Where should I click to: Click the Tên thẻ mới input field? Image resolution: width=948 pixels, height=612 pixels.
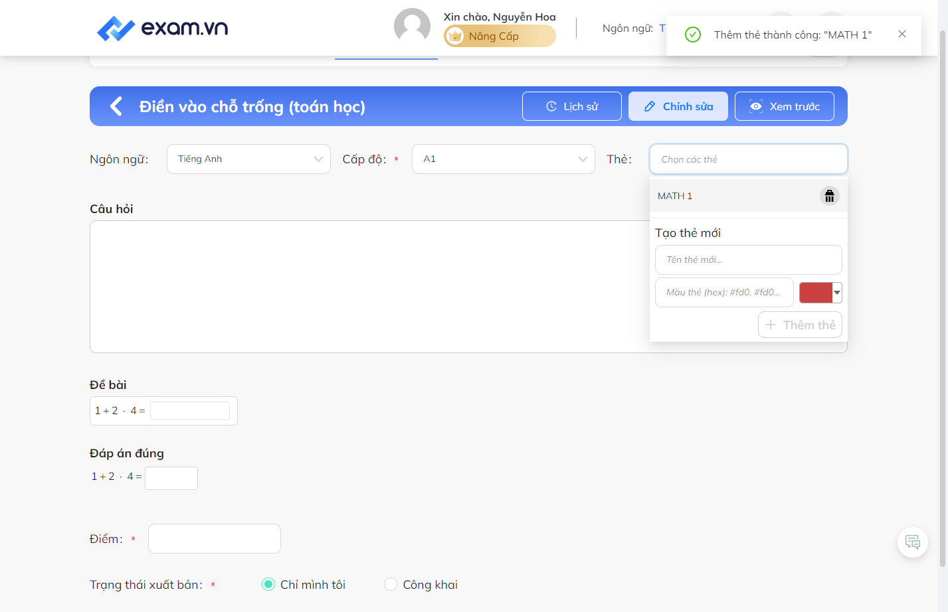(749, 260)
